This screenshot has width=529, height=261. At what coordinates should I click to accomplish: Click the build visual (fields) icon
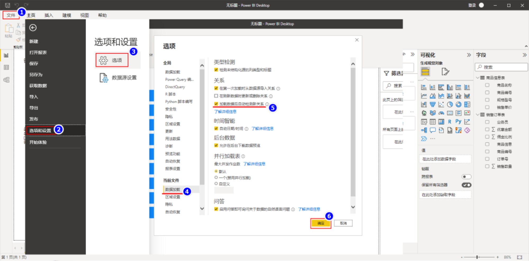pyautogui.click(x=425, y=72)
